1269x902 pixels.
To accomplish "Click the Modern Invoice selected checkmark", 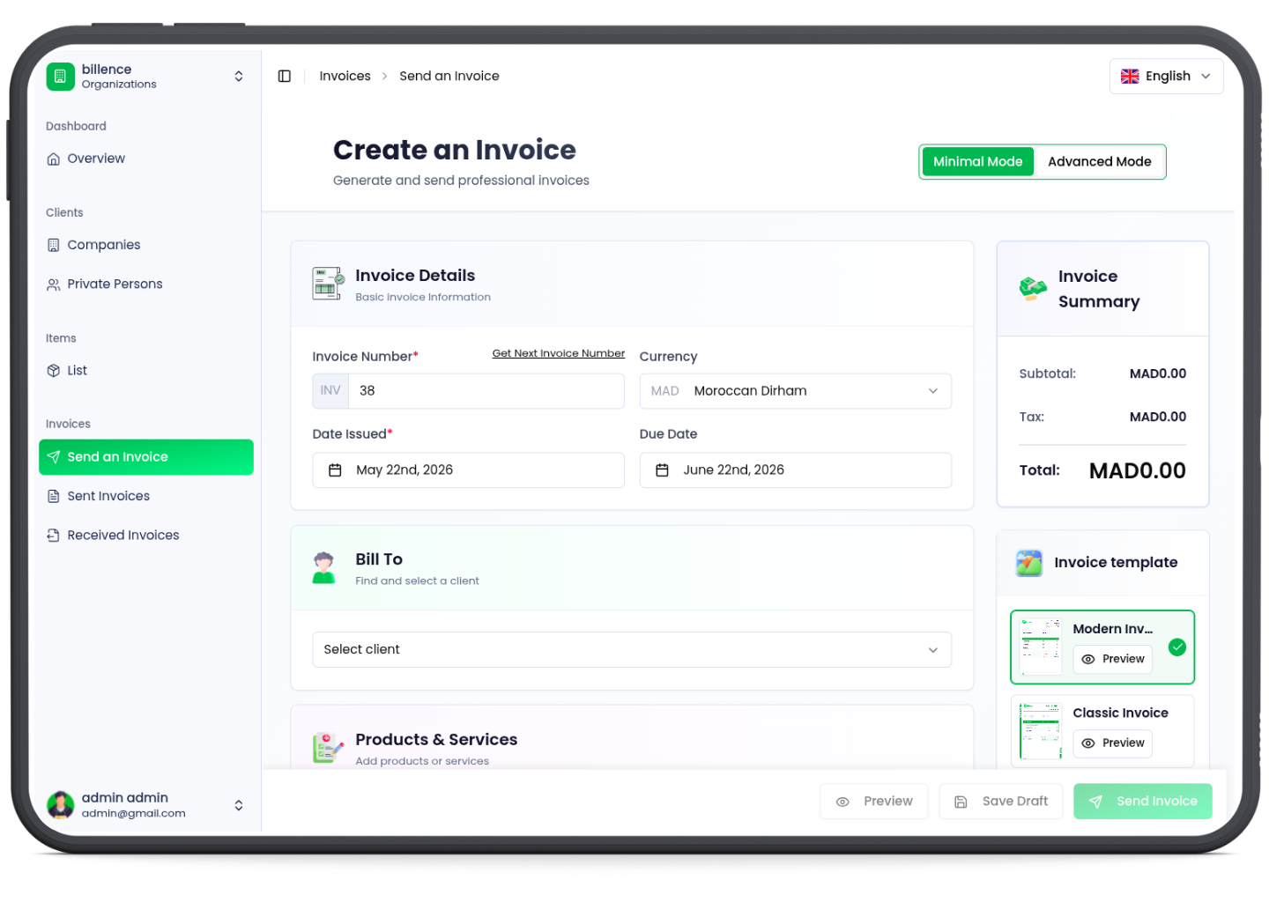I will [x=1177, y=647].
